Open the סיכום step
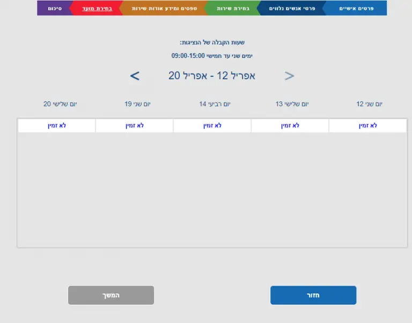 (55, 8)
